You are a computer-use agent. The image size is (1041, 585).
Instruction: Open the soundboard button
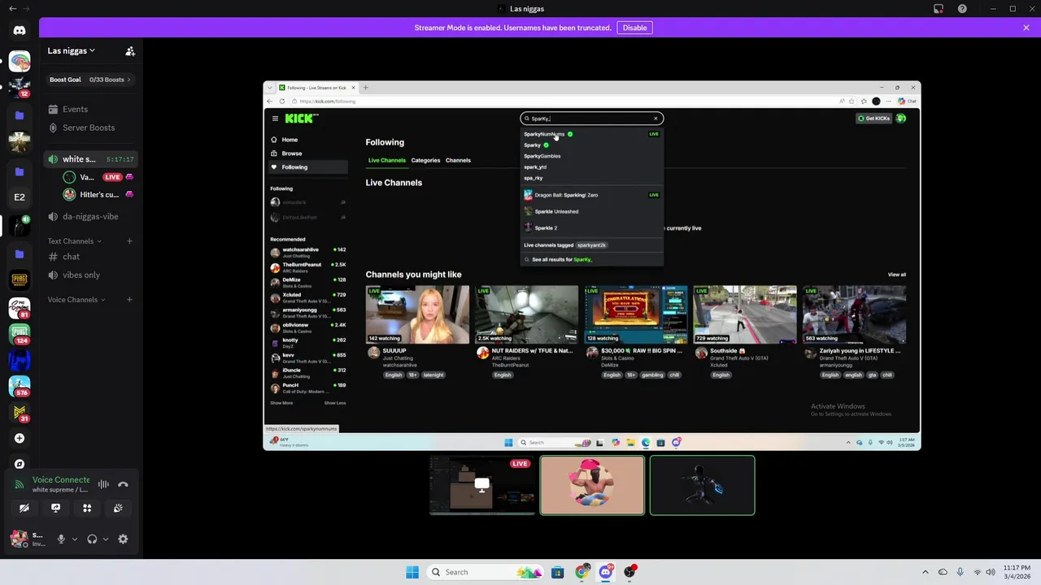coord(118,508)
